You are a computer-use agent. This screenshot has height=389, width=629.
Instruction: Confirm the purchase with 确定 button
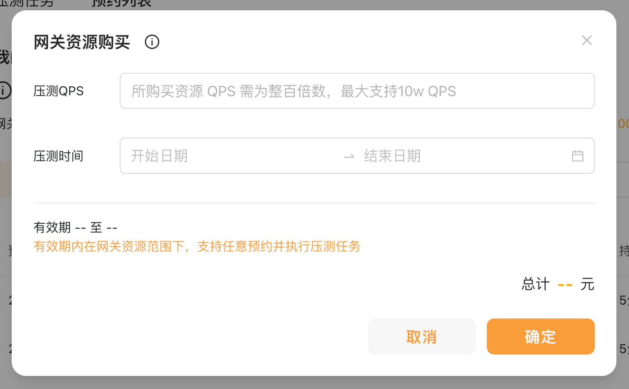[541, 336]
